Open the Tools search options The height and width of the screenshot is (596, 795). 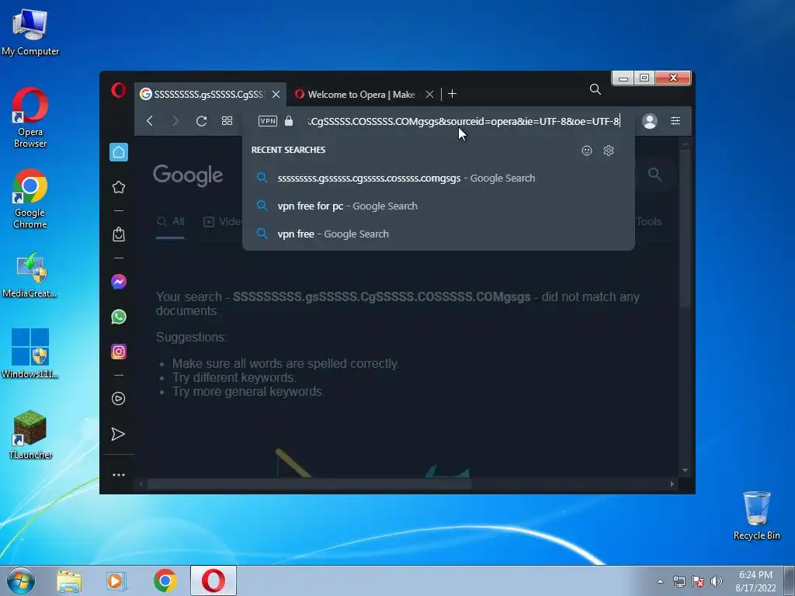pos(649,221)
